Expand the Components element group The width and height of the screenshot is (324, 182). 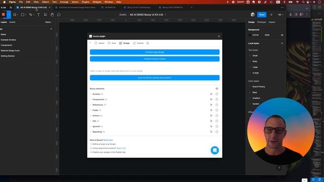pyautogui.click(x=91, y=100)
